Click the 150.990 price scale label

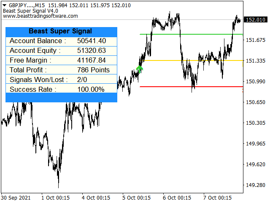pyautogui.click(x=256, y=82)
